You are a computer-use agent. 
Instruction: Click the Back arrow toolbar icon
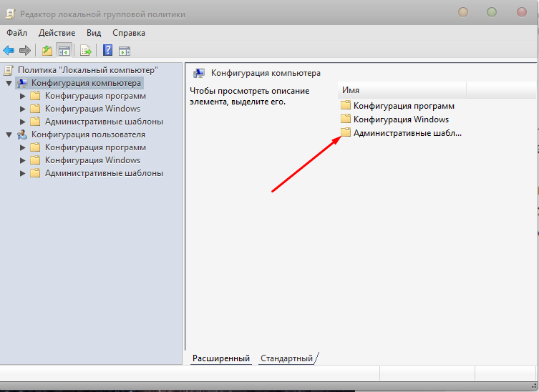click(x=9, y=51)
